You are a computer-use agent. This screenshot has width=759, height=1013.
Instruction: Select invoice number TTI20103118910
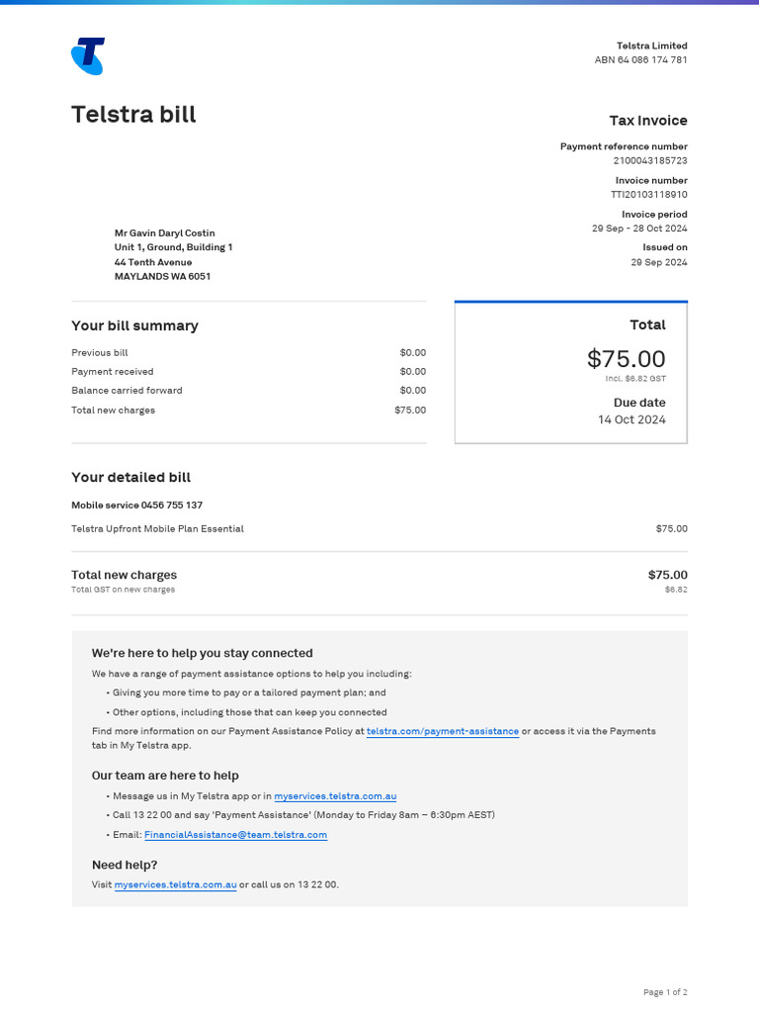pos(648,195)
